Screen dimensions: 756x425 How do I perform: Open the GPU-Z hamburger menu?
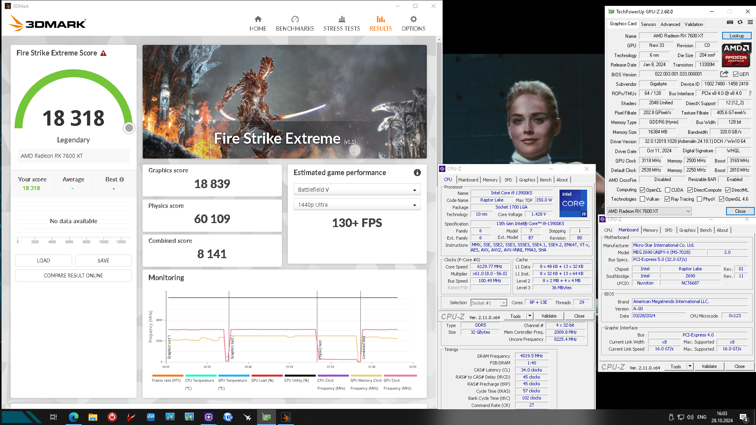pos(750,22)
